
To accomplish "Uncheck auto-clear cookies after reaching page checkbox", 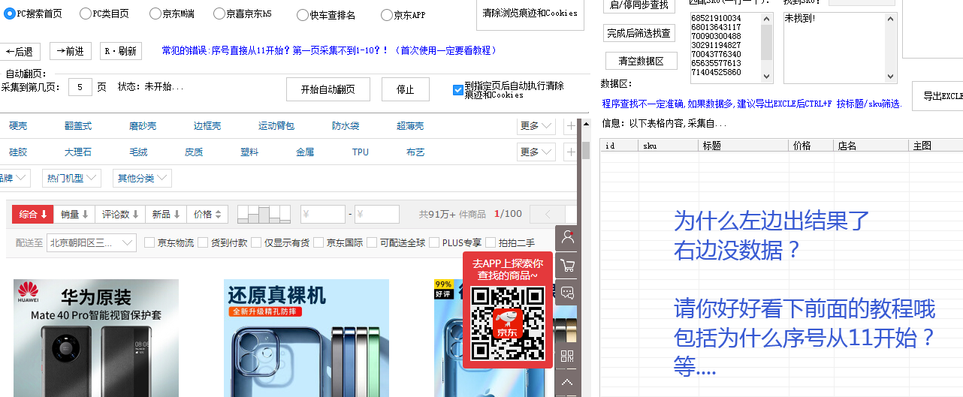I will [x=458, y=90].
